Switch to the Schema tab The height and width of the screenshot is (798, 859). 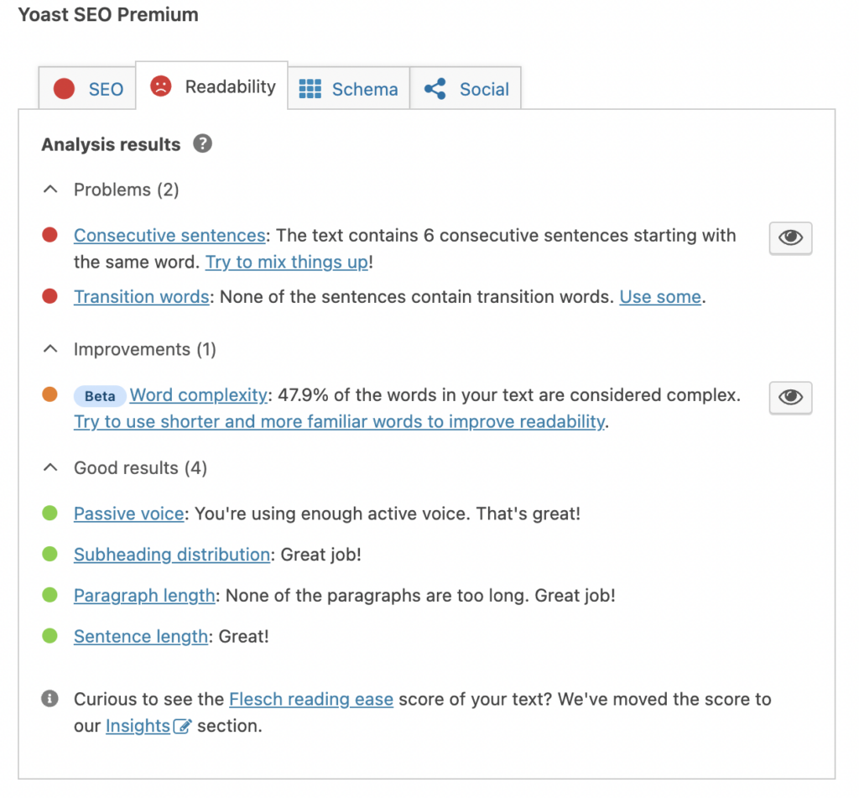click(x=349, y=89)
